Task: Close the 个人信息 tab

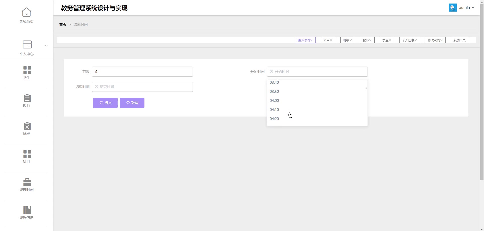Action: pyautogui.click(x=416, y=40)
